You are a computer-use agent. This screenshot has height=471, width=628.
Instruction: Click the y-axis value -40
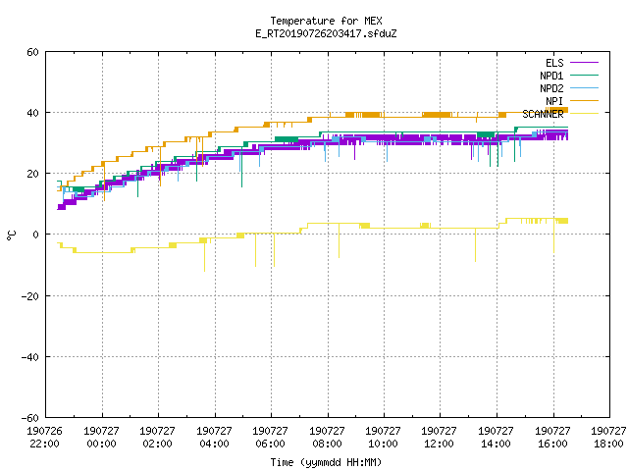(30, 357)
